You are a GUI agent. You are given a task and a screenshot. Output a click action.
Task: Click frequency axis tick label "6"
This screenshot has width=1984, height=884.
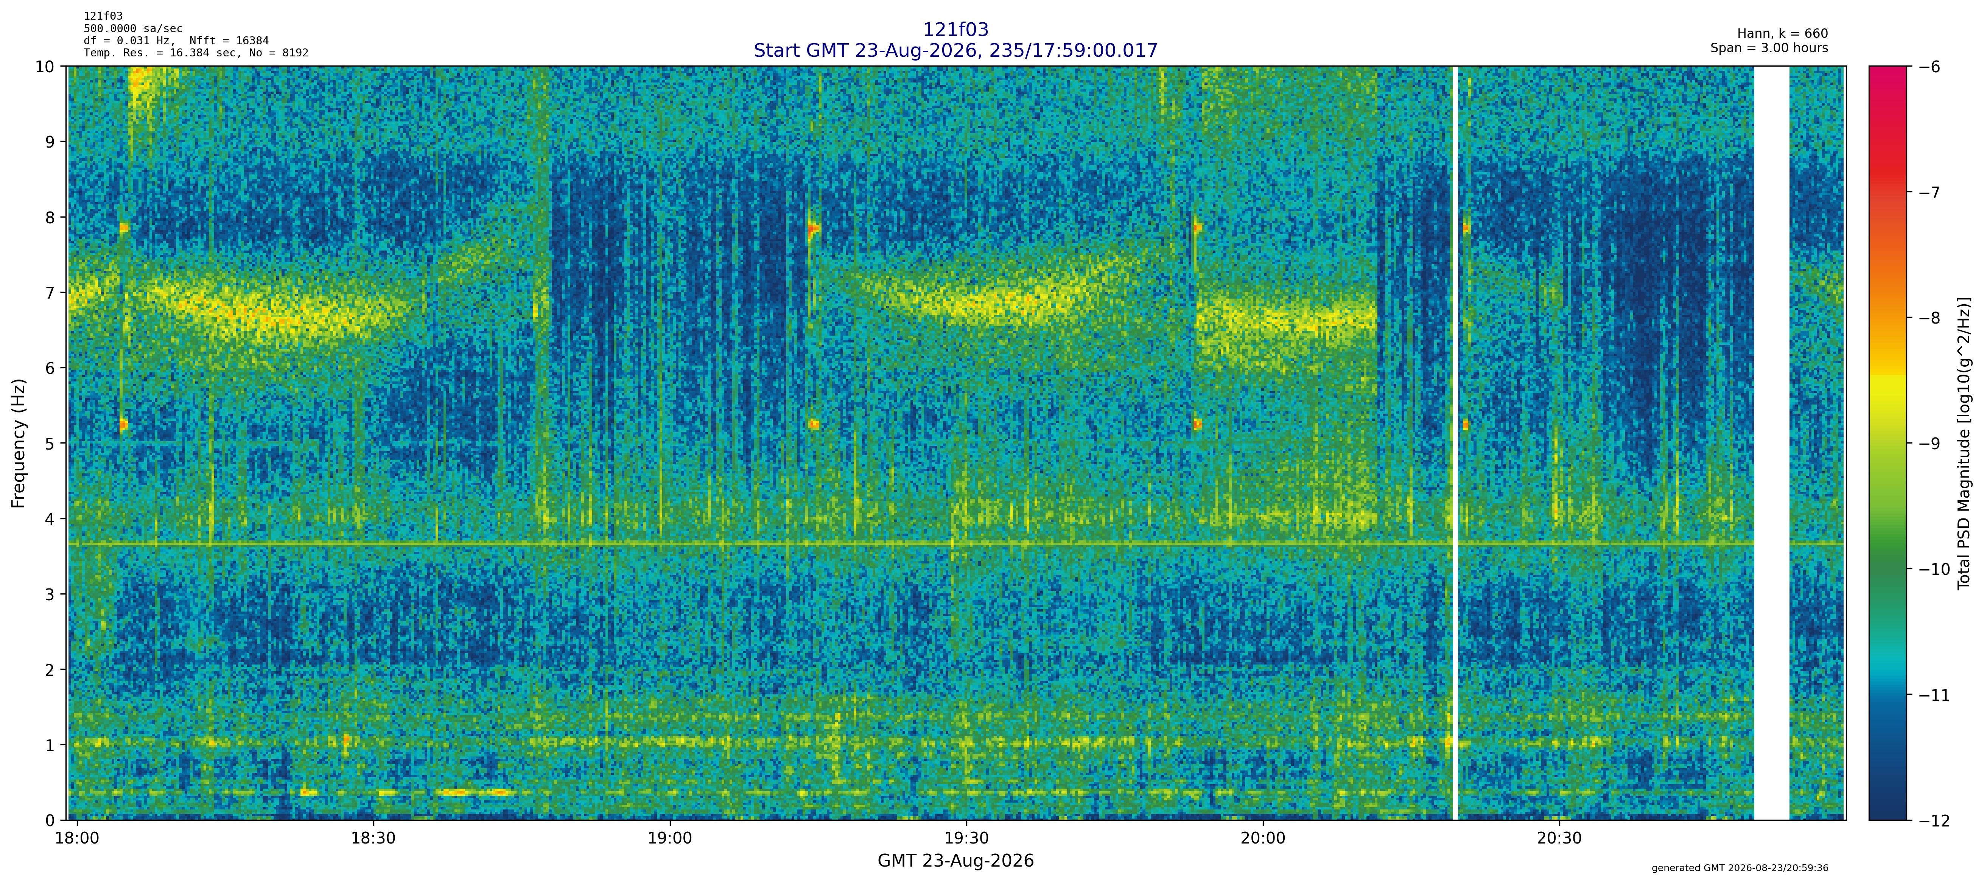(x=50, y=368)
